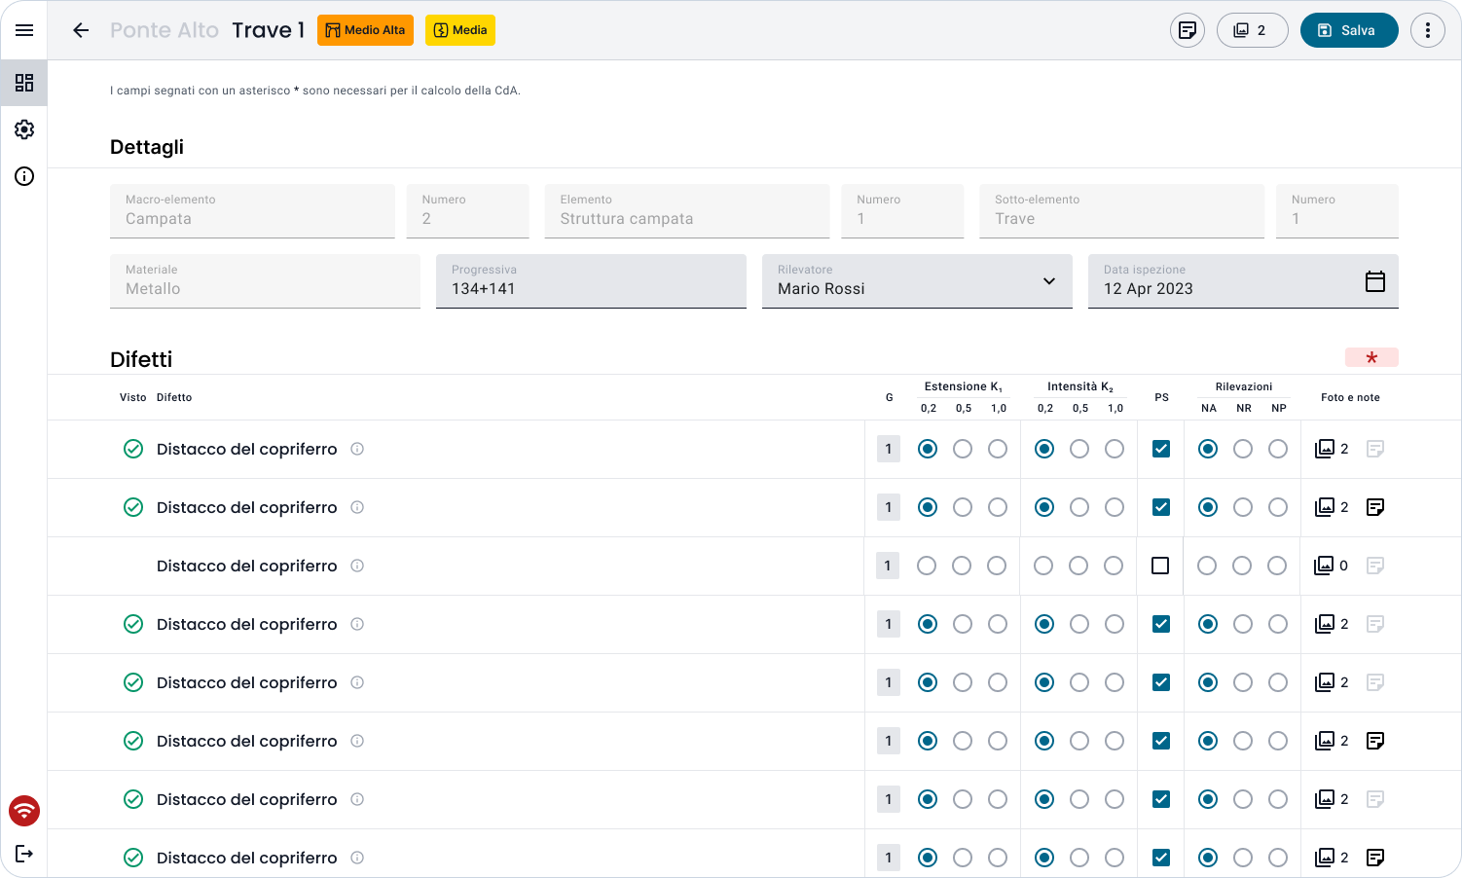Toggle the seen checkmark of the second defect row

[x=133, y=507]
